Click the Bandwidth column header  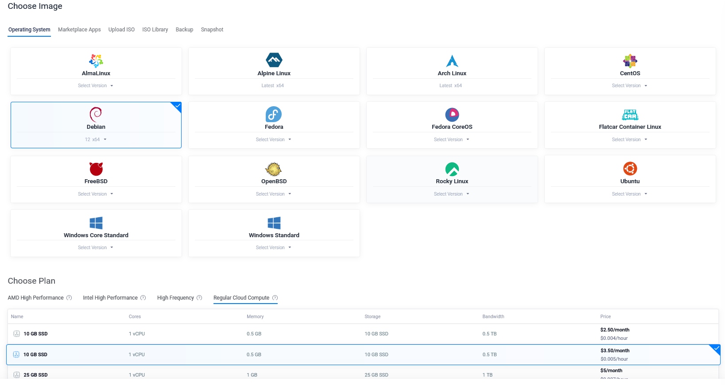click(x=493, y=317)
